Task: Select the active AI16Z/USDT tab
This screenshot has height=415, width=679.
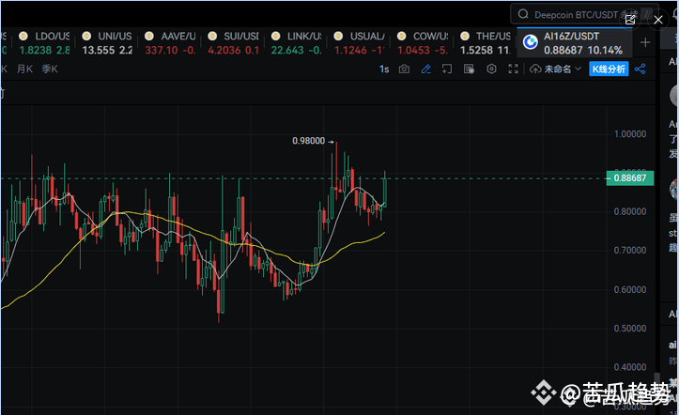Action: pos(575,43)
